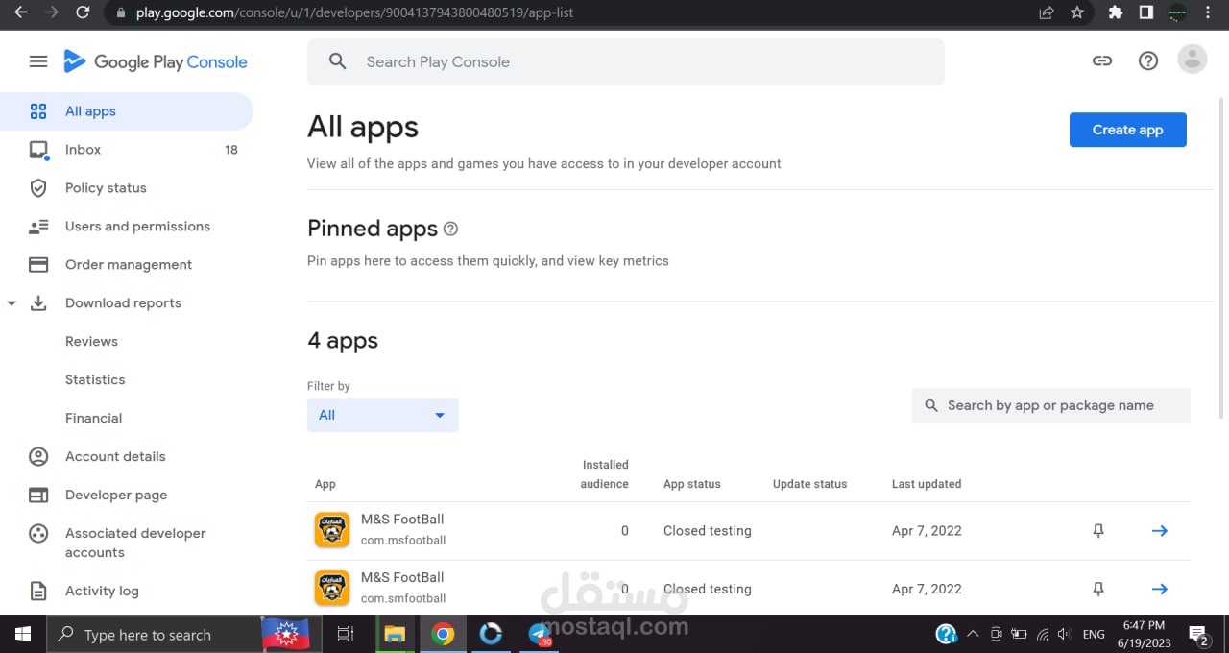Image resolution: width=1229 pixels, height=653 pixels.
Task: Click the com.smfootball app icon thumbnail
Action: pyautogui.click(x=332, y=589)
